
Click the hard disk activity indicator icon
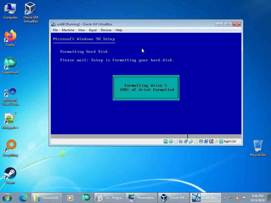click(166, 141)
